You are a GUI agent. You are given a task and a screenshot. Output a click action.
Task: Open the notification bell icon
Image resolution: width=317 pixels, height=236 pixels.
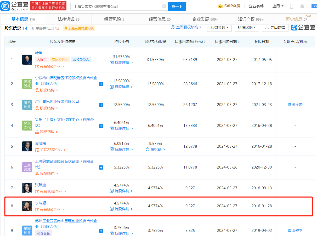pyautogui.click(x=302, y=6)
